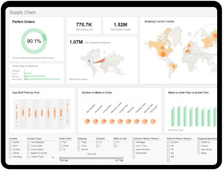Check the Austria country checkbox

point(10,142)
